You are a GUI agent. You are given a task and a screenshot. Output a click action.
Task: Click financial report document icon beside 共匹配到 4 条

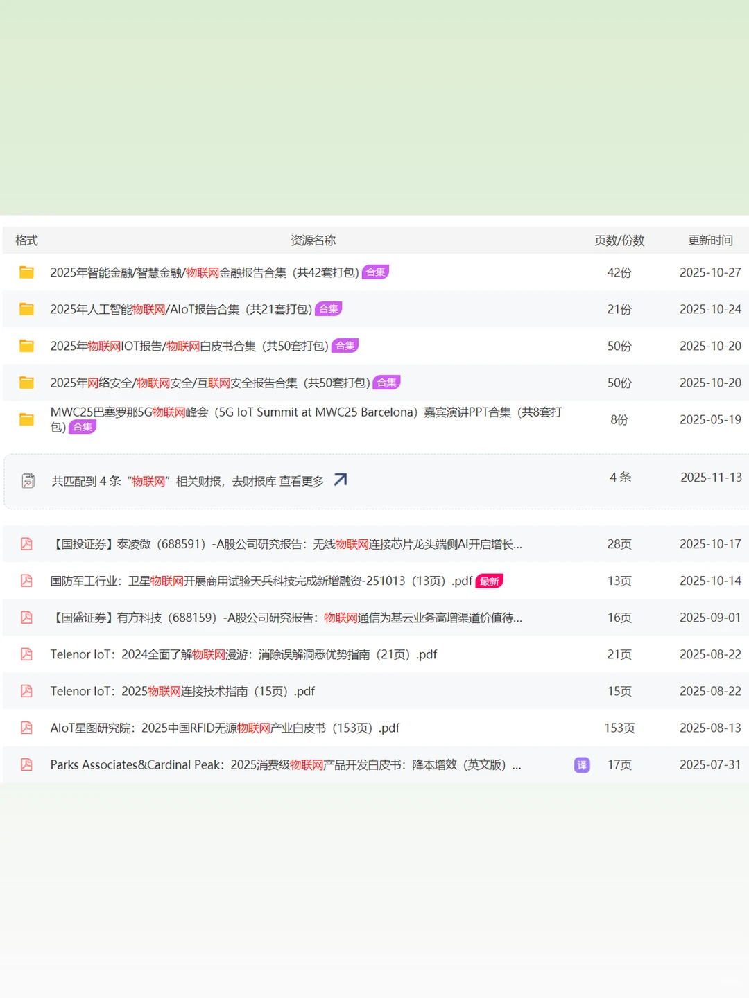coord(28,480)
